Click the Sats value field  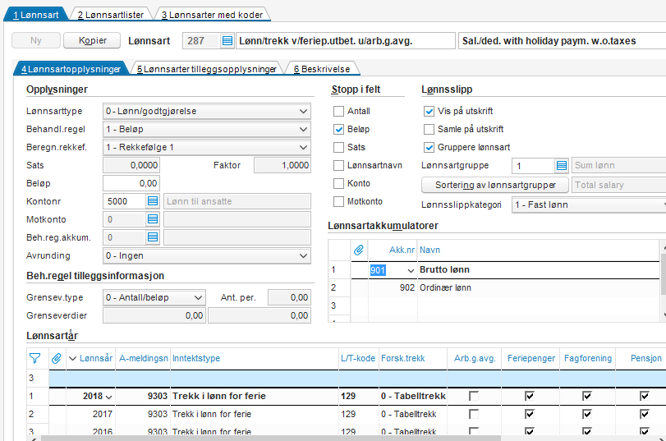pos(131,165)
